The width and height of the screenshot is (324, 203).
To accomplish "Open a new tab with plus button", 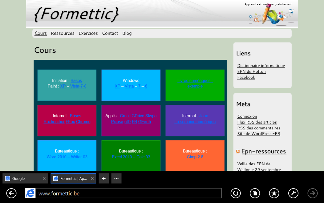I will (x=104, y=179).
